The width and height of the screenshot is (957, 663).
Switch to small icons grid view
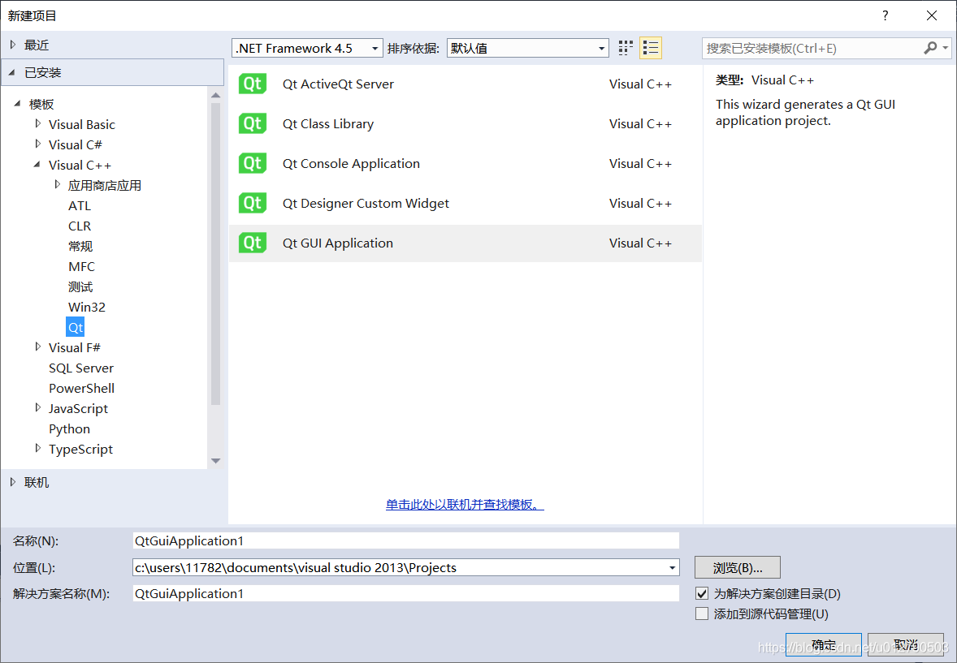[626, 48]
